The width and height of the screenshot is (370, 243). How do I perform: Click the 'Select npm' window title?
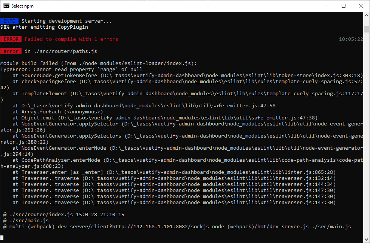pos(23,6)
